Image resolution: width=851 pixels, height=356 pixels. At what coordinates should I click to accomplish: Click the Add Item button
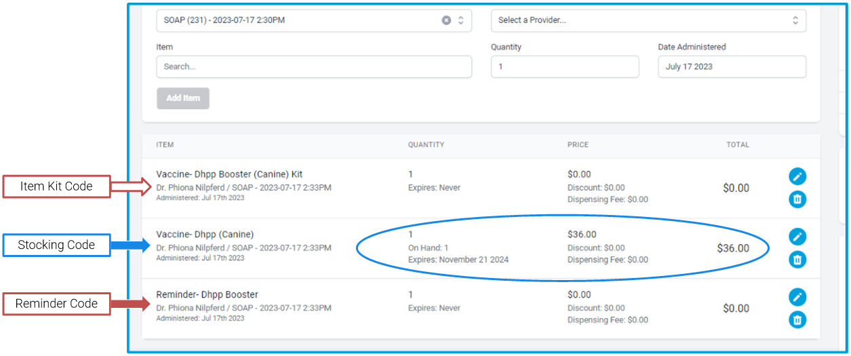tap(183, 98)
